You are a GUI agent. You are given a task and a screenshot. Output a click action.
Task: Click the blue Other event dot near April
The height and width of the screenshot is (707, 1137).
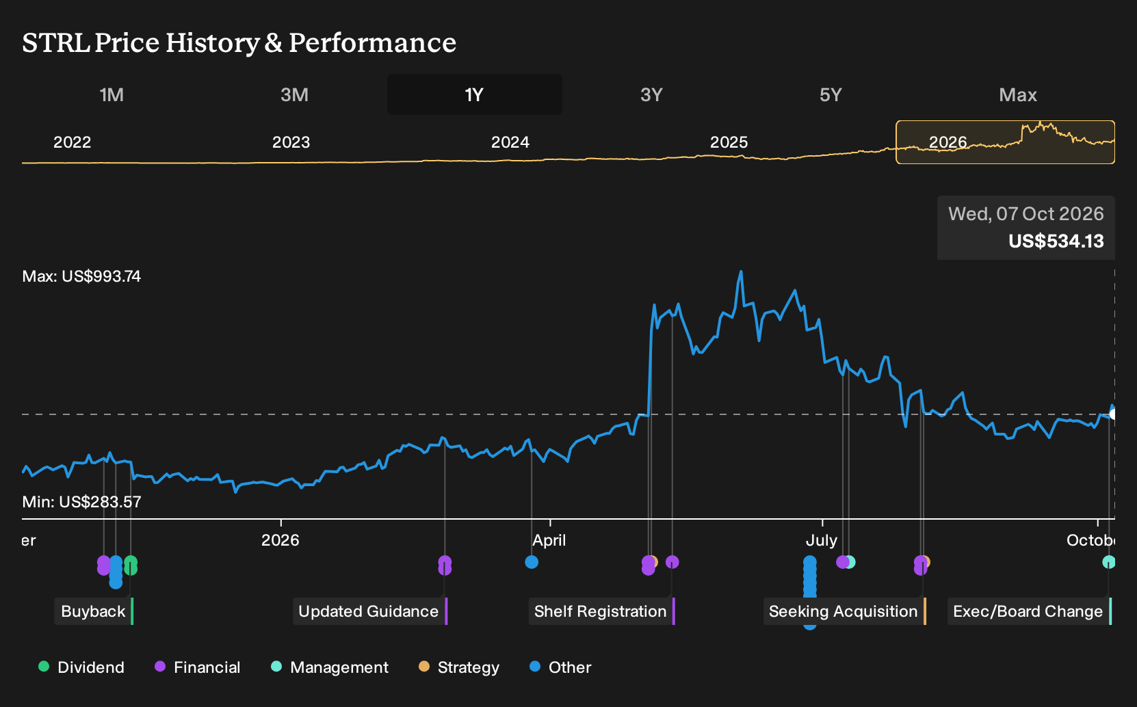click(532, 562)
